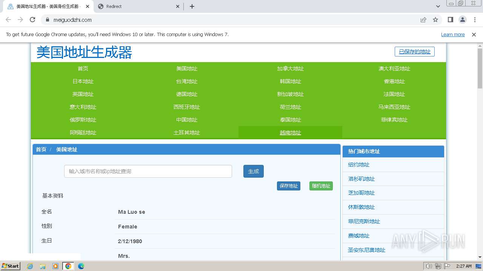483x271 pixels.
Task: Open 德国地址 page
Action: [x=187, y=94]
